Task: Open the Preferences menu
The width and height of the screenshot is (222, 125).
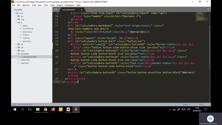Action: point(69,5)
